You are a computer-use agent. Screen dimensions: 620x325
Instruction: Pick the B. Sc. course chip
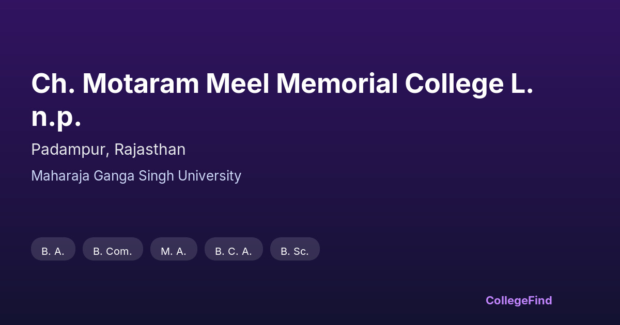coord(295,250)
